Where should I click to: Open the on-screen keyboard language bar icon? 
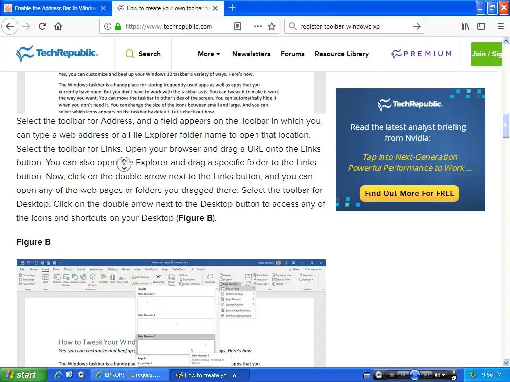point(366,375)
